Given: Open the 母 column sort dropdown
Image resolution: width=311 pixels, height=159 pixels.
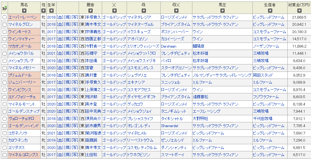Looking at the screenshot, I should coord(144,11).
